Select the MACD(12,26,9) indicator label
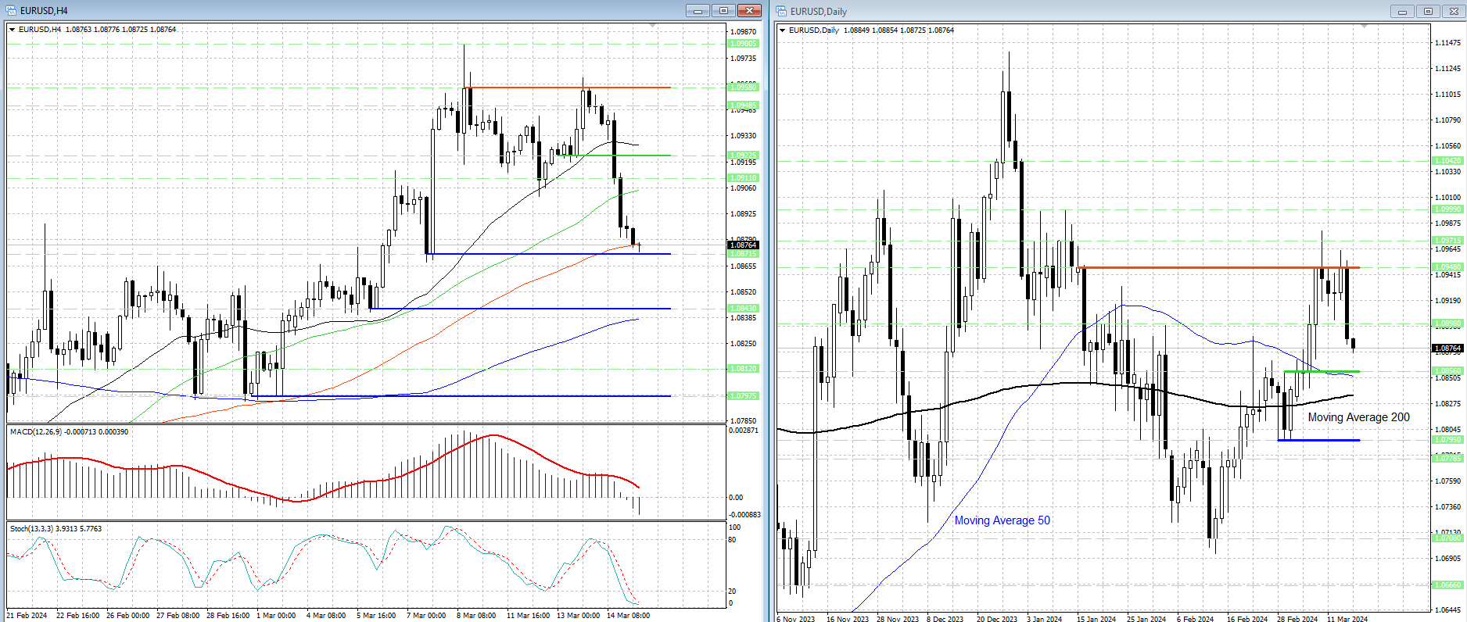This screenshot has height=622, width=1467. click(x=69, y=431)
